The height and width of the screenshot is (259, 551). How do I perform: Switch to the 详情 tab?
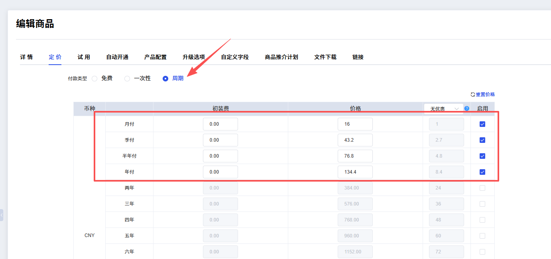[26, 57]
